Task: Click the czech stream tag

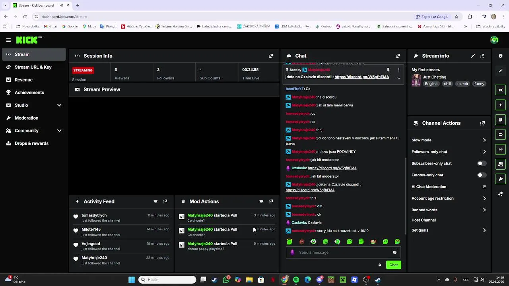Action: (x=462, y=84)
